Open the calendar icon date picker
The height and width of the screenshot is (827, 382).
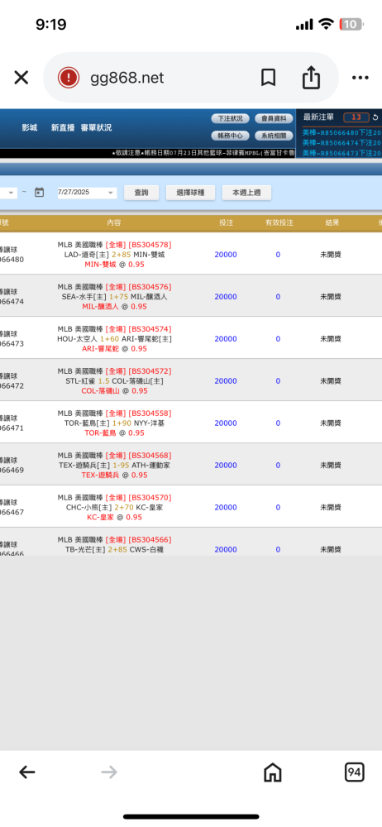39,193
